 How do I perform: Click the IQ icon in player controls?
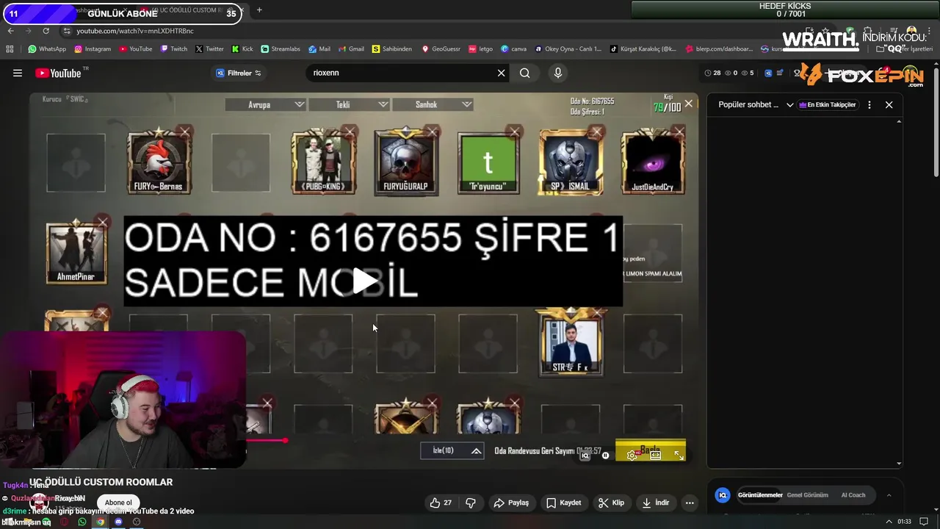pyautogui.click(x=585, y=456)
